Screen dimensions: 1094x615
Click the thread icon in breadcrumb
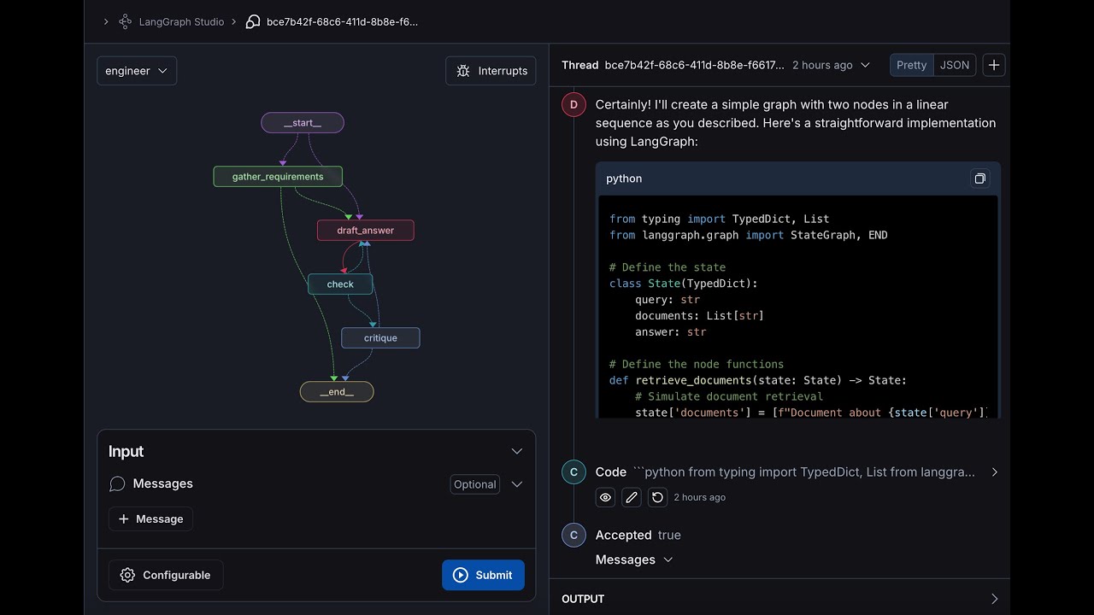253,21
